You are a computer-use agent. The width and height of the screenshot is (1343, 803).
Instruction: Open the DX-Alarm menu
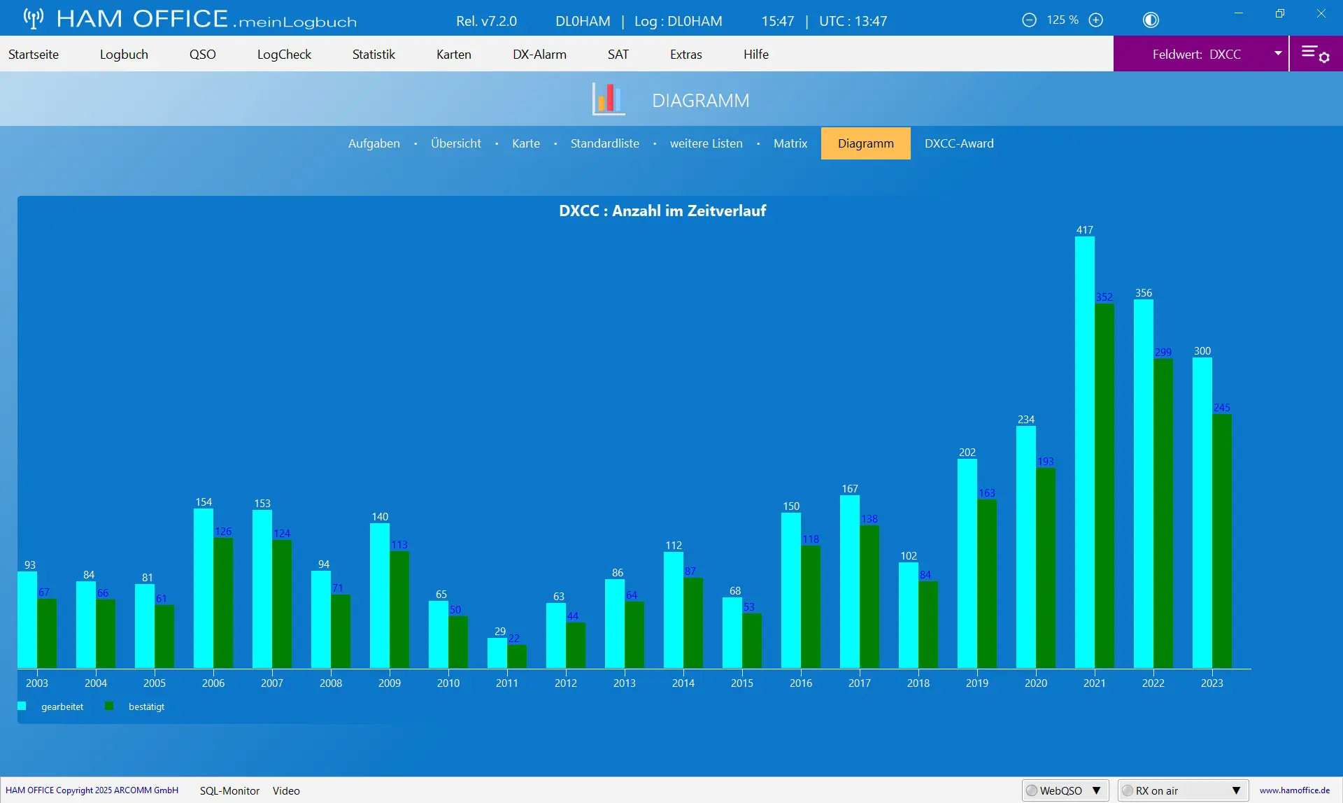[539, 54]
